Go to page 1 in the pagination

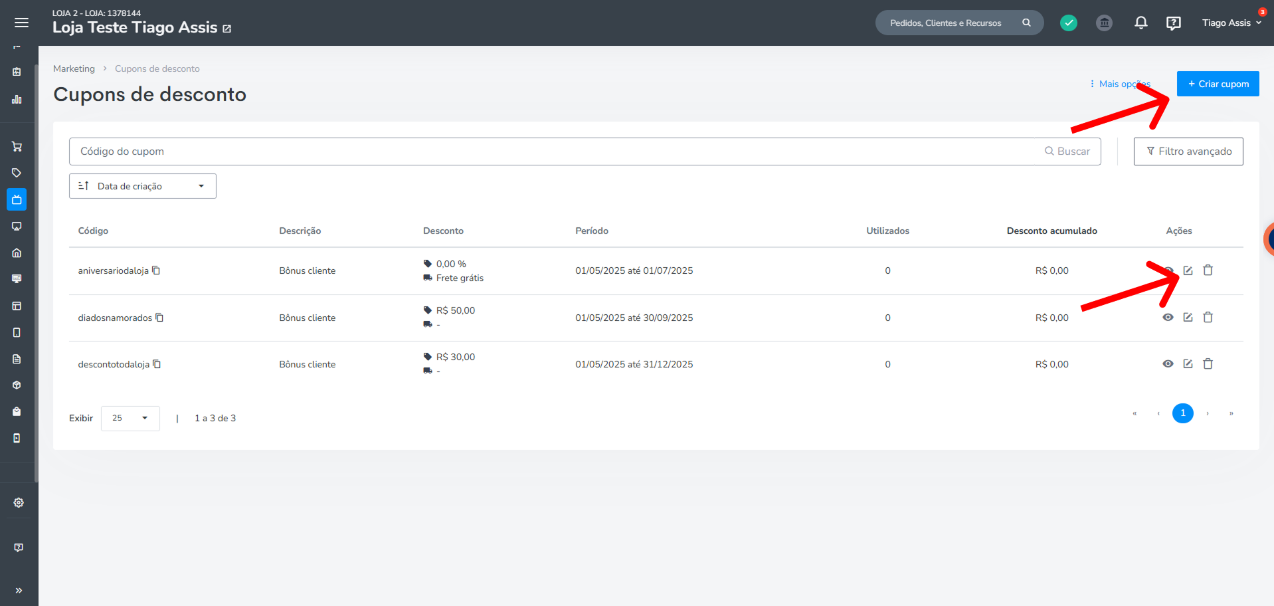[x=1182, y=413]
